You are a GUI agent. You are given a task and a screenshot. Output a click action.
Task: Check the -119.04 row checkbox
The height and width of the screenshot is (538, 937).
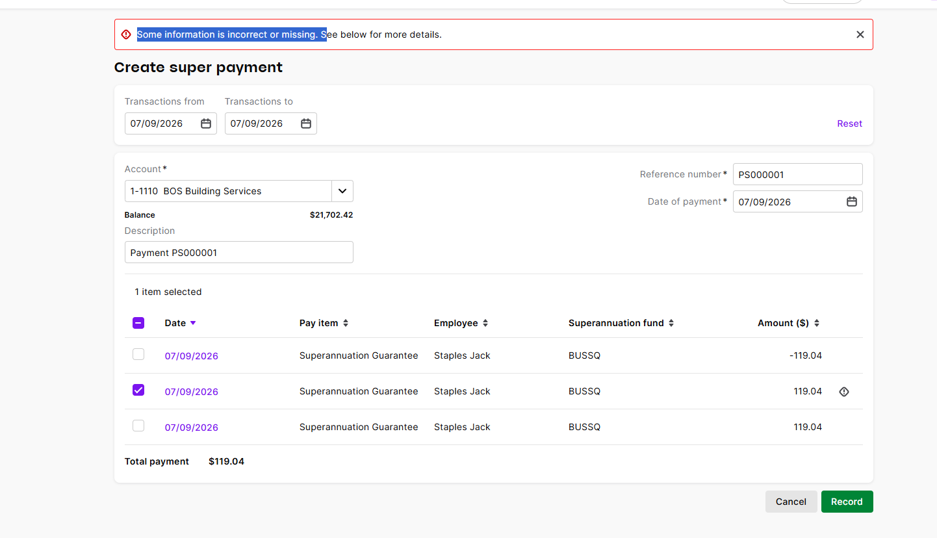click(138, 354)
